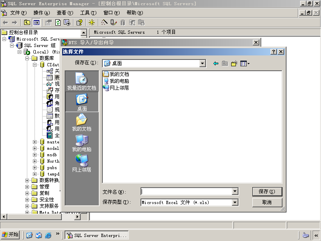Click the New (yellow star) toolbar icon
This screenshot has height=241, width=321.
coord(91,22)
